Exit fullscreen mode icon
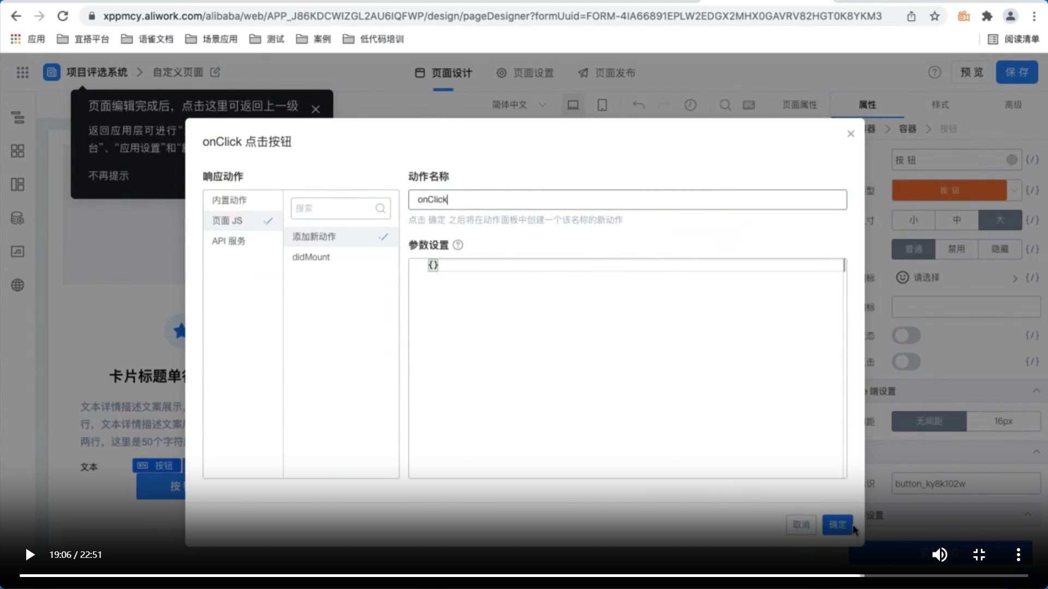This screenshot has width=1048, height=589. click(979, 555)
